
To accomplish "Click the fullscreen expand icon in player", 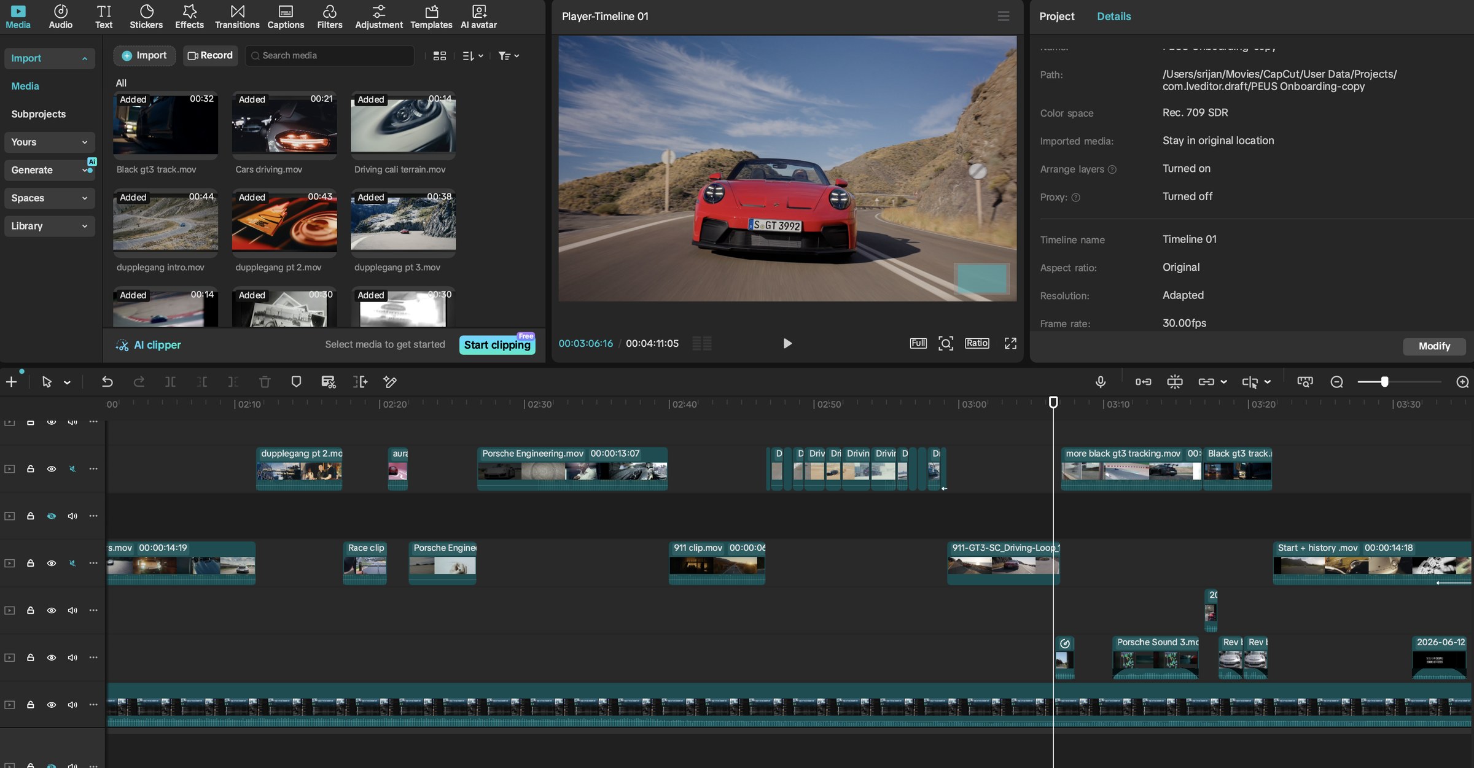I will [1010, 343].
